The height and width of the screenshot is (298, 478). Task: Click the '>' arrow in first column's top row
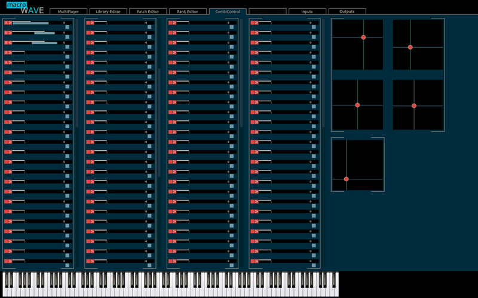pyautogui.click(x=10, y=23)
